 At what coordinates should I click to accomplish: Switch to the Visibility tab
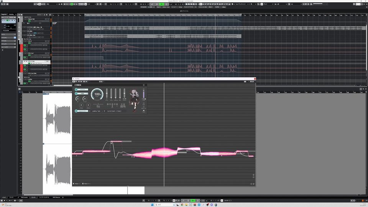pos(11,14)
